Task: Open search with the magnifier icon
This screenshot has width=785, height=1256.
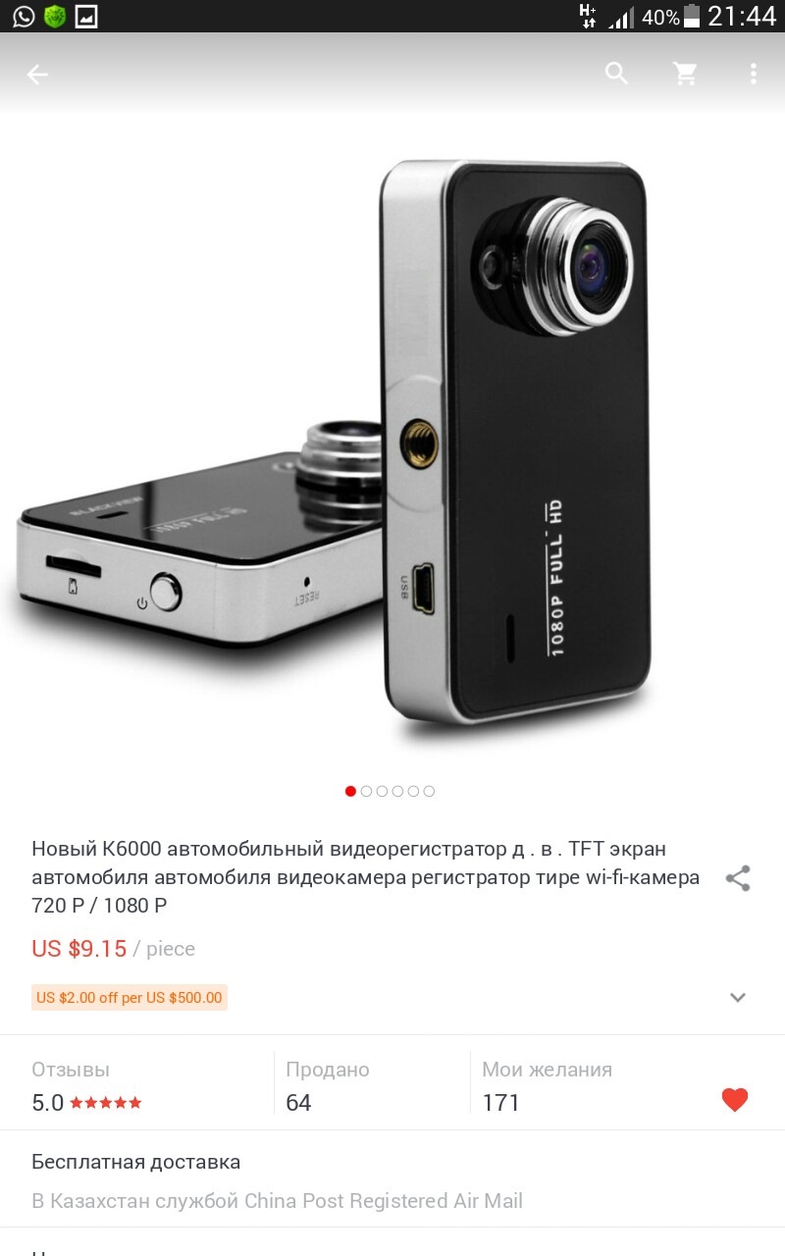Action: (x=616, y=74)
